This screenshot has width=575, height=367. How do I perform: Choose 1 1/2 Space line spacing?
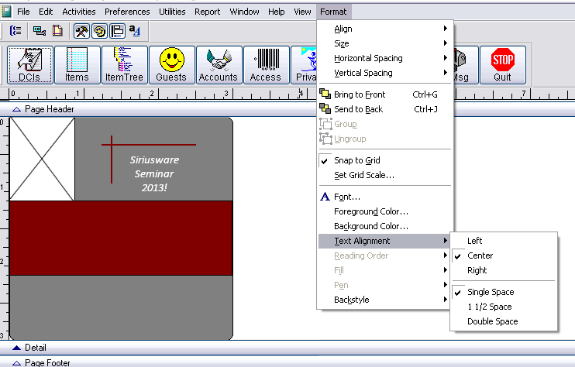pyautogui.click(x=504, y=307)
